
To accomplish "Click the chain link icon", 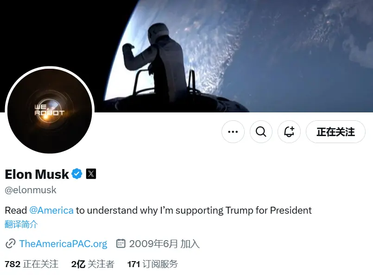I will [x=10, y=244].
